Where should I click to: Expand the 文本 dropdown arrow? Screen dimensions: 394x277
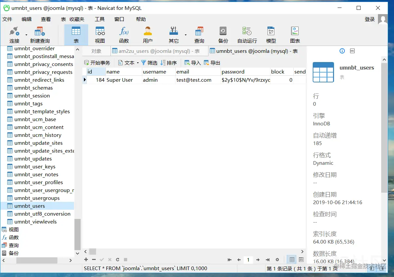(x=138, y=63)
